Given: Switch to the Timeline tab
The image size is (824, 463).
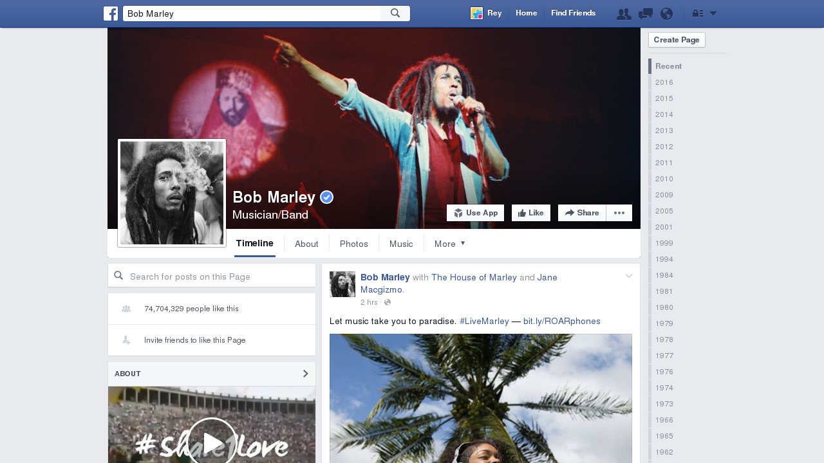Looking at the screenshot, I should click(255, 244).
